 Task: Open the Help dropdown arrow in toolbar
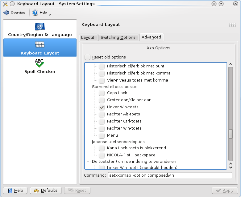(50, 15)
